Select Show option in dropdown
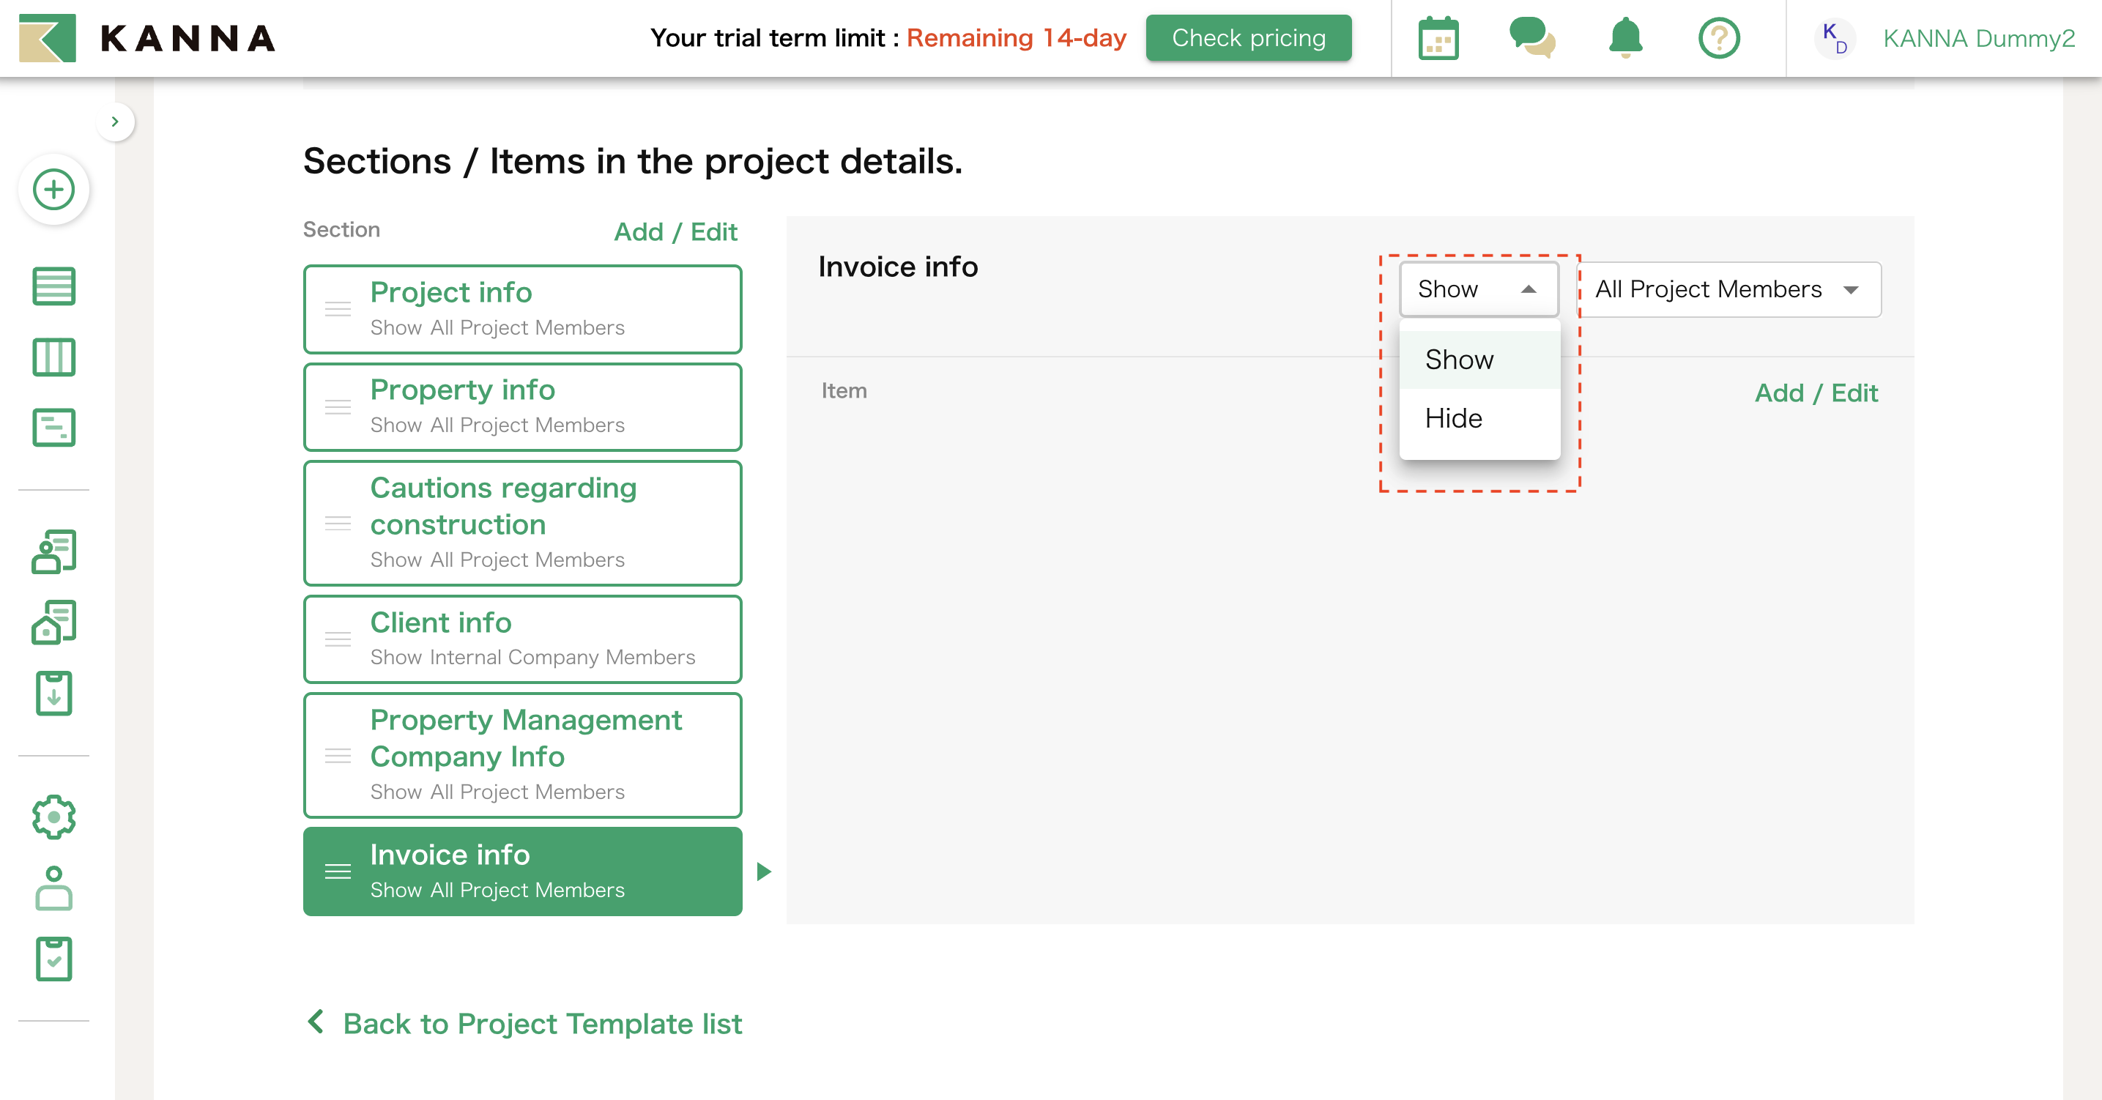 tap(1459, 360)
